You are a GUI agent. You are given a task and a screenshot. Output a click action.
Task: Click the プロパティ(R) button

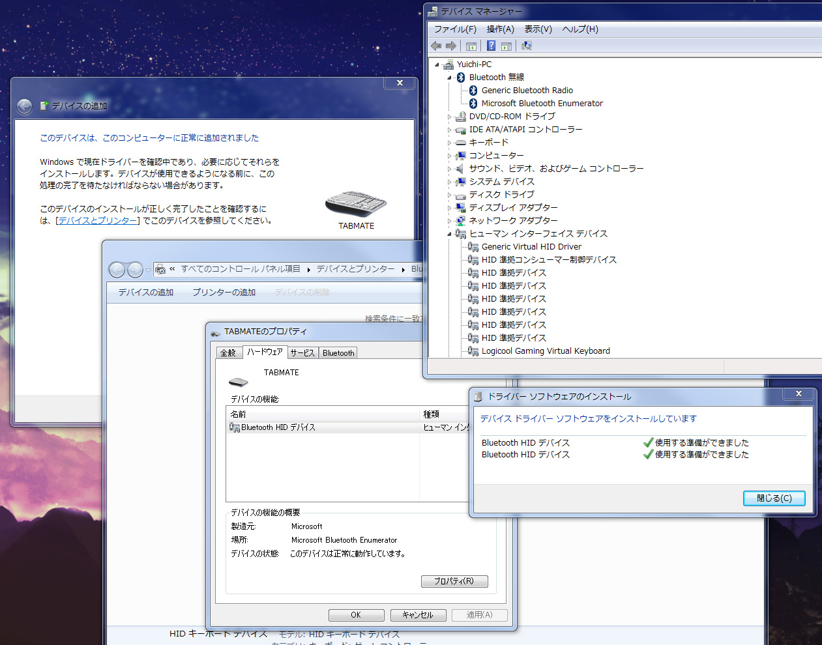pos(454,581)
